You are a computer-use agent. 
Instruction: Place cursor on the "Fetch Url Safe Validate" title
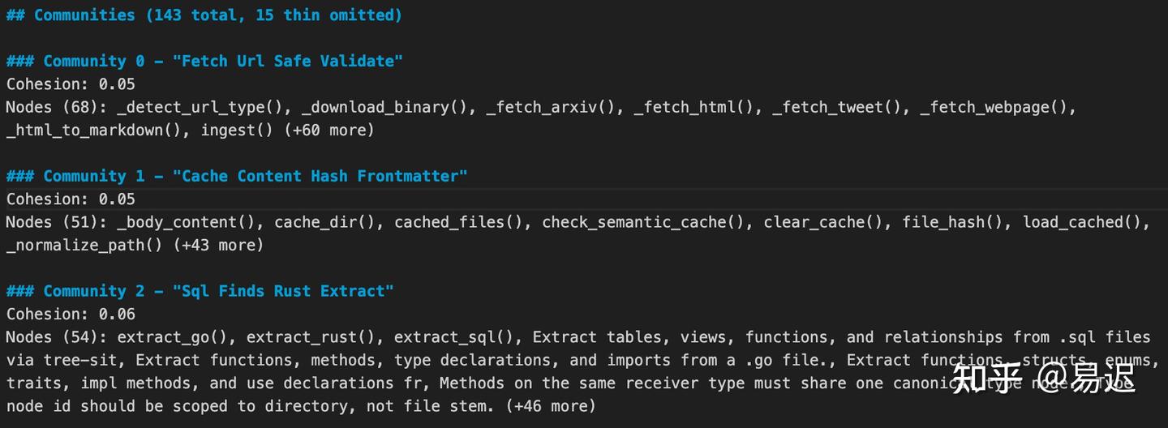[x=287, y=61]
